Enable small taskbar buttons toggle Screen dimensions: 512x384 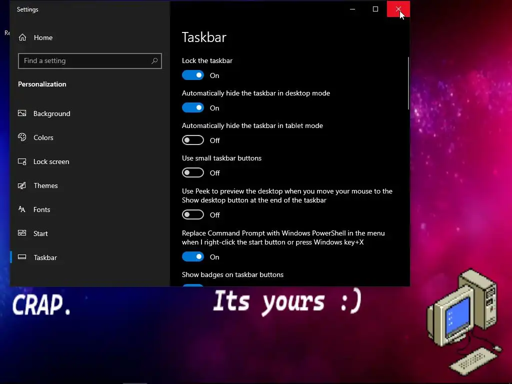193,172
